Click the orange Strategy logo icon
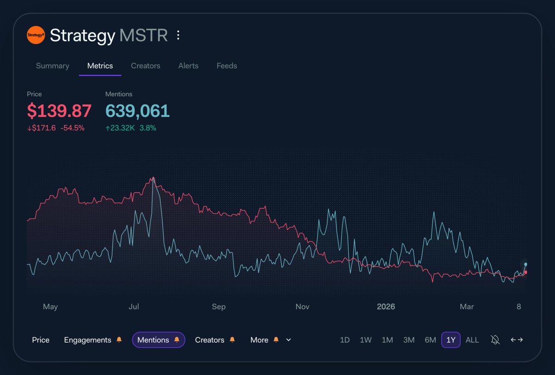Screen dimensions: 555x375 point(36,35)
